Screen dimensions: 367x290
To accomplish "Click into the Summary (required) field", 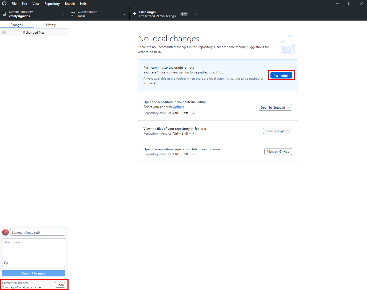I will coord(38,232).
